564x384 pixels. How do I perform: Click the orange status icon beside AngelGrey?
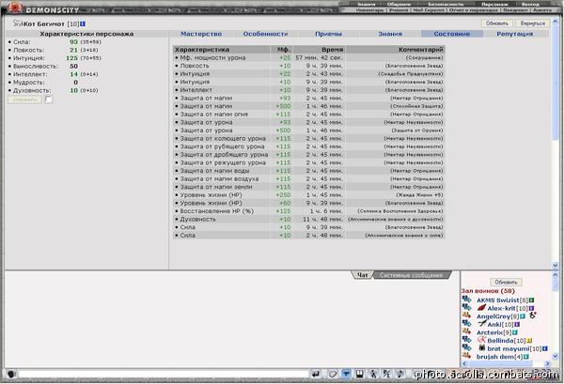tap(466, 315)
